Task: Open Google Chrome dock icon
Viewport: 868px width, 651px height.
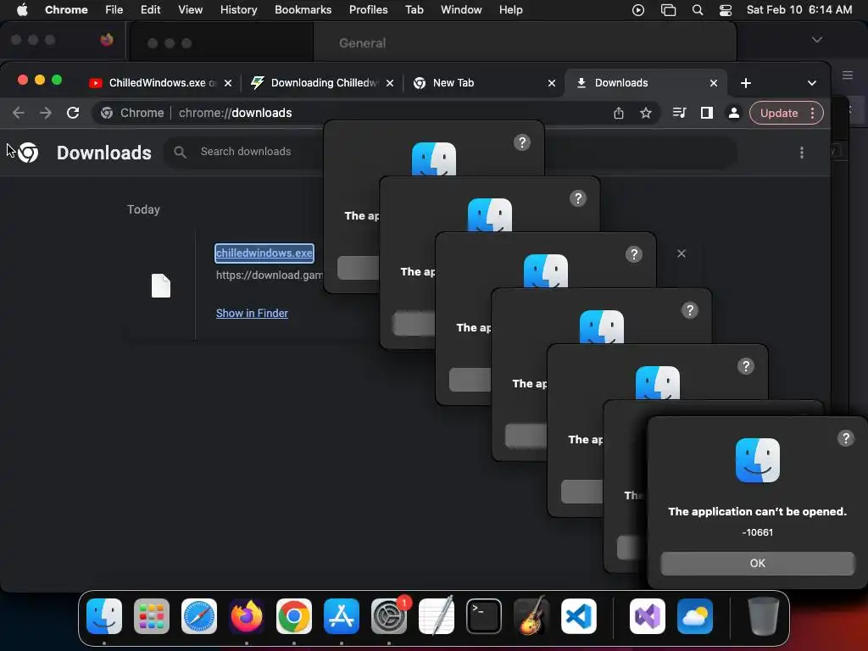Action: (294, 616)
